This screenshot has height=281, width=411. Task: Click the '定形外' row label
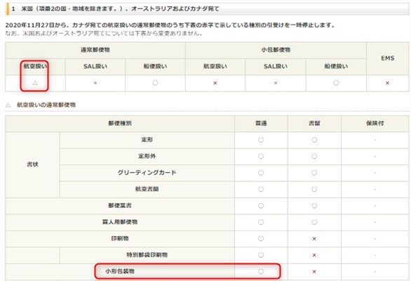[x=147, y=156]
